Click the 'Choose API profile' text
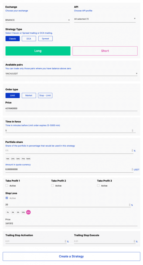Image resolution: width=143 pixels, height=265 pixels. click(x=83, y=11)
